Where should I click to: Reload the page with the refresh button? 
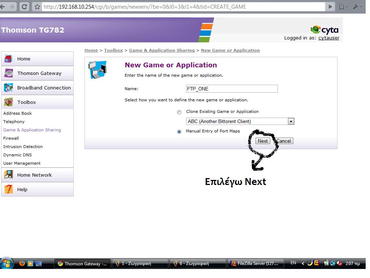pyautogui.click(x=24, y=7)
